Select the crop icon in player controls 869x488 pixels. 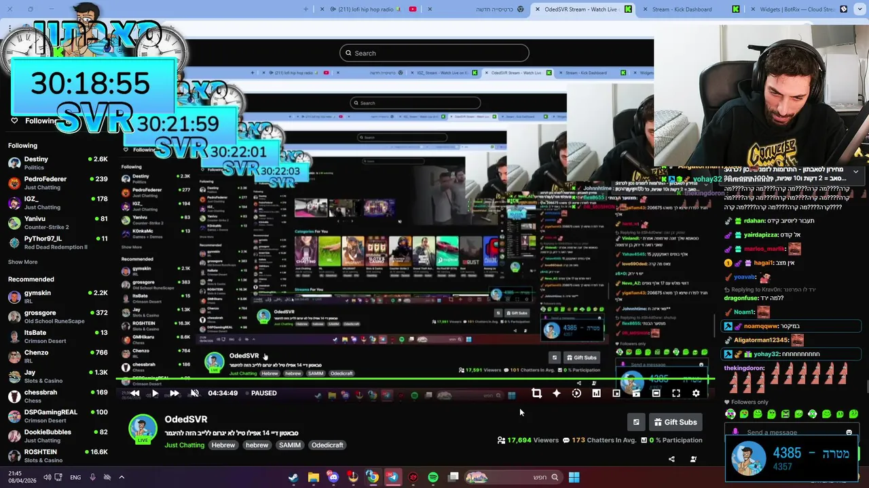(536, 393)
